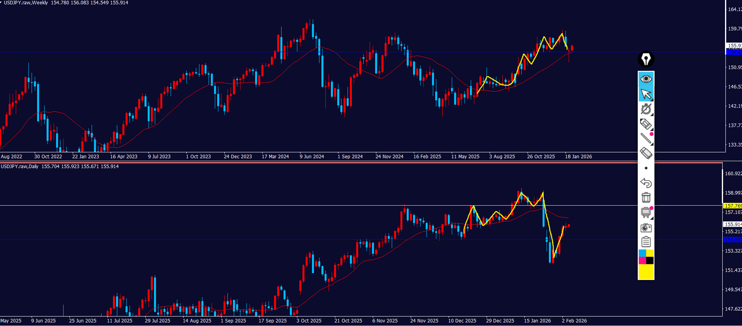Pick the eraser tool
The height and width of the screenshot is (326, 742).
click(x=646, y=153)
